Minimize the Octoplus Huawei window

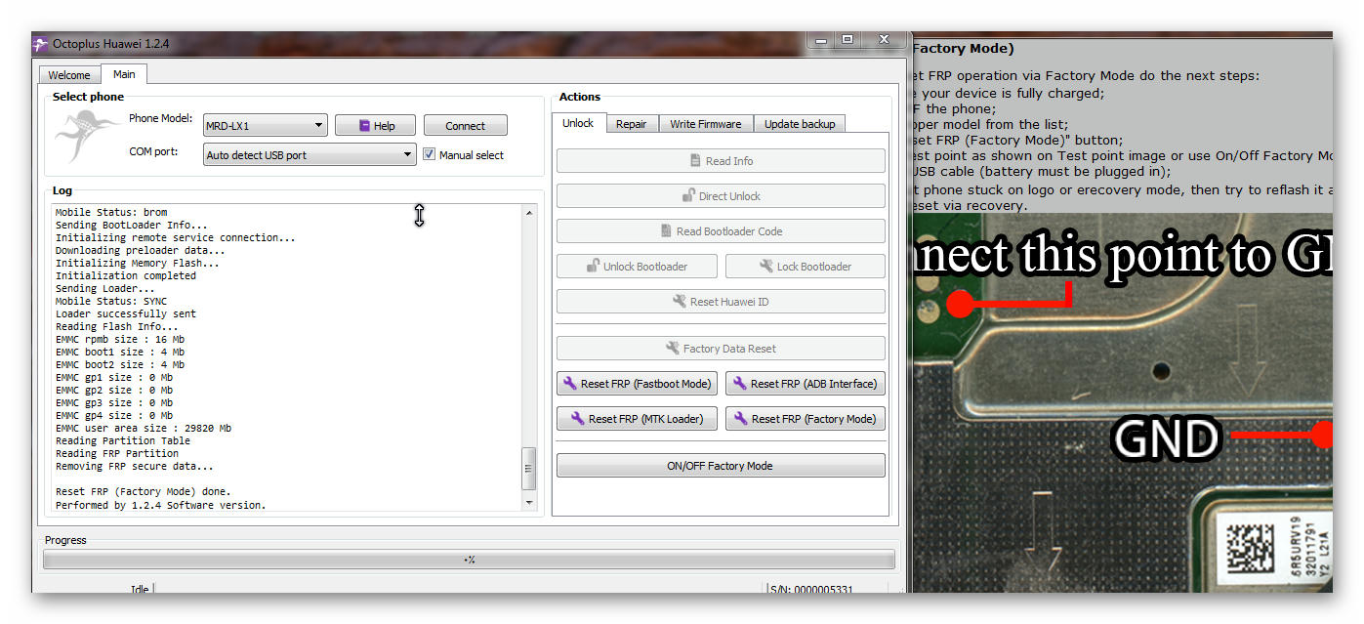(819, 40)
